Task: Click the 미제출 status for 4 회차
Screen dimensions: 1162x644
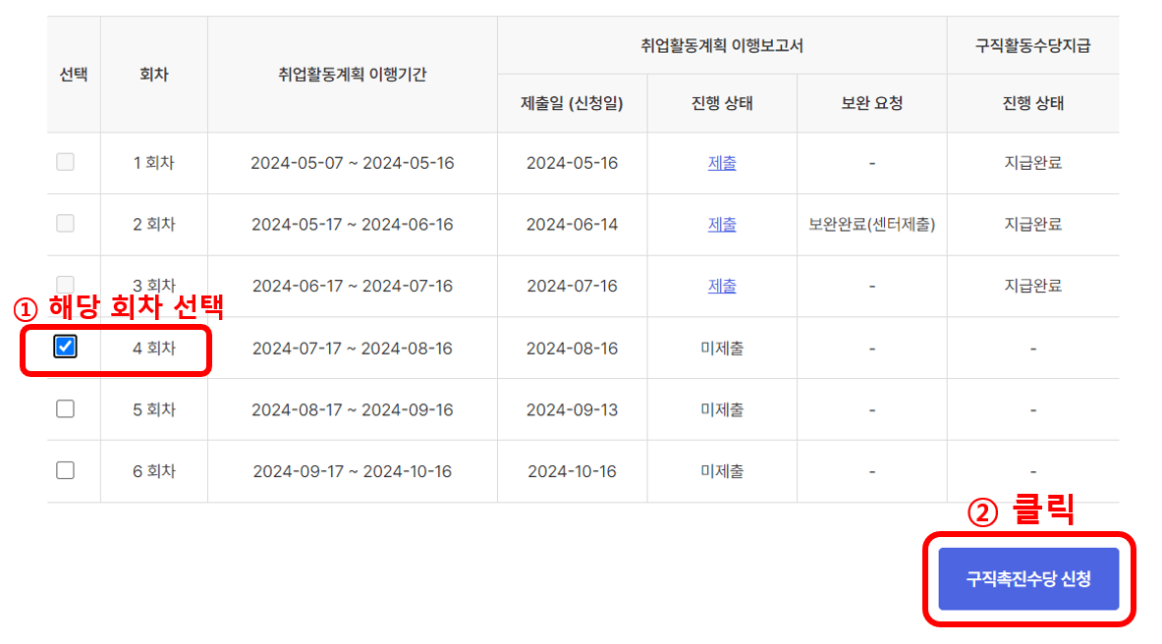Action: (721, 347)
